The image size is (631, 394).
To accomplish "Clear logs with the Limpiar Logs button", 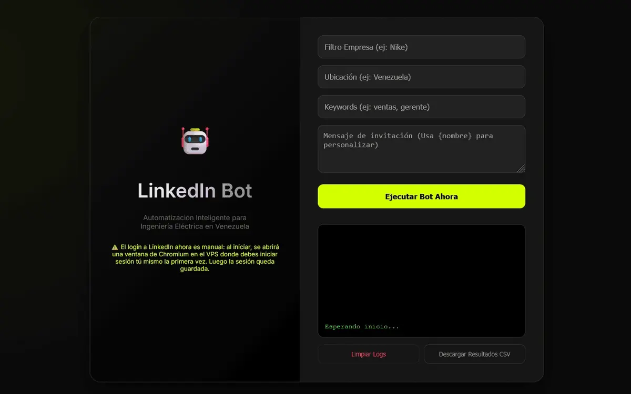I will (369, 354).
